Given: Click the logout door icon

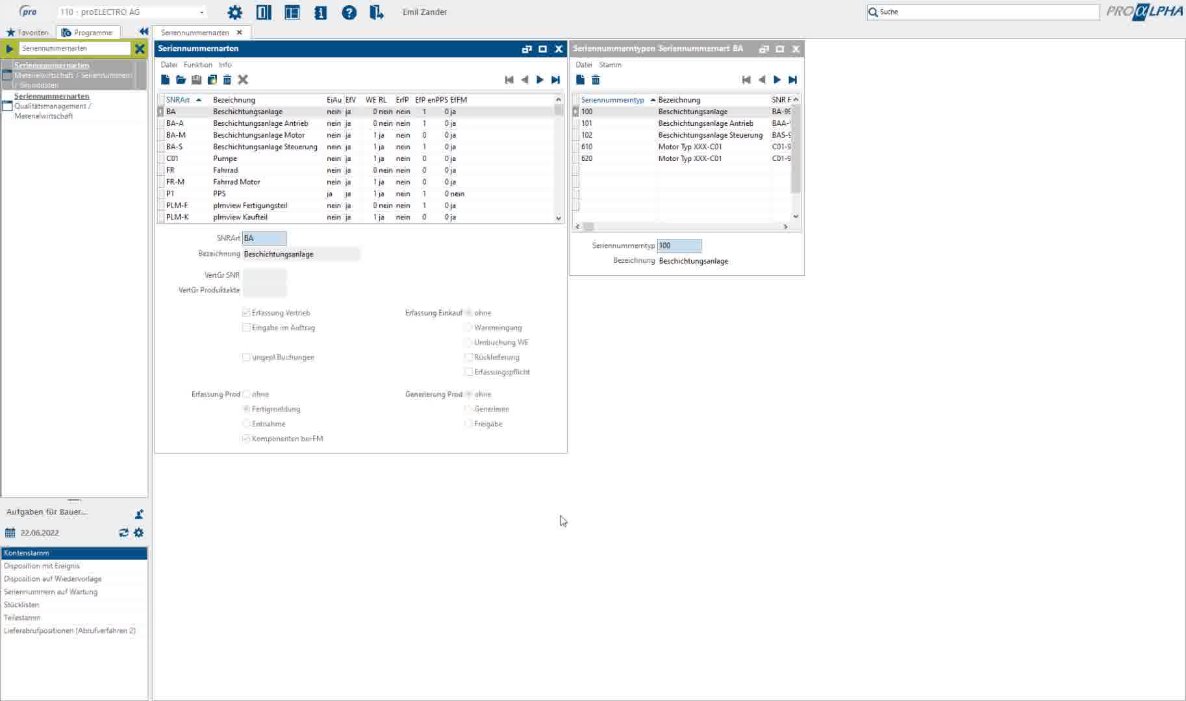Looking at the screenshot, I should pyautogui.click(x=377, y=12).
